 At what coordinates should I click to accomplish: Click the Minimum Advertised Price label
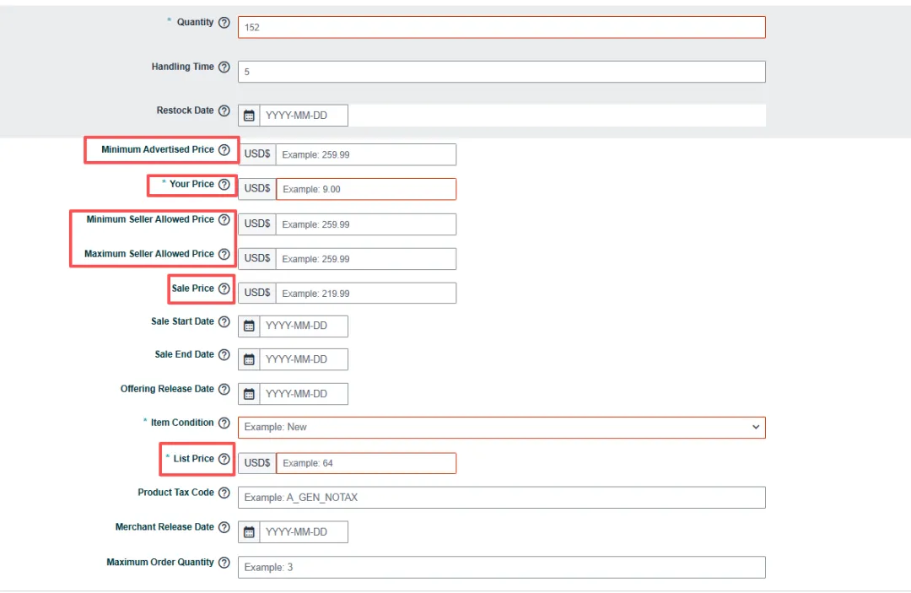coord(158,149)
